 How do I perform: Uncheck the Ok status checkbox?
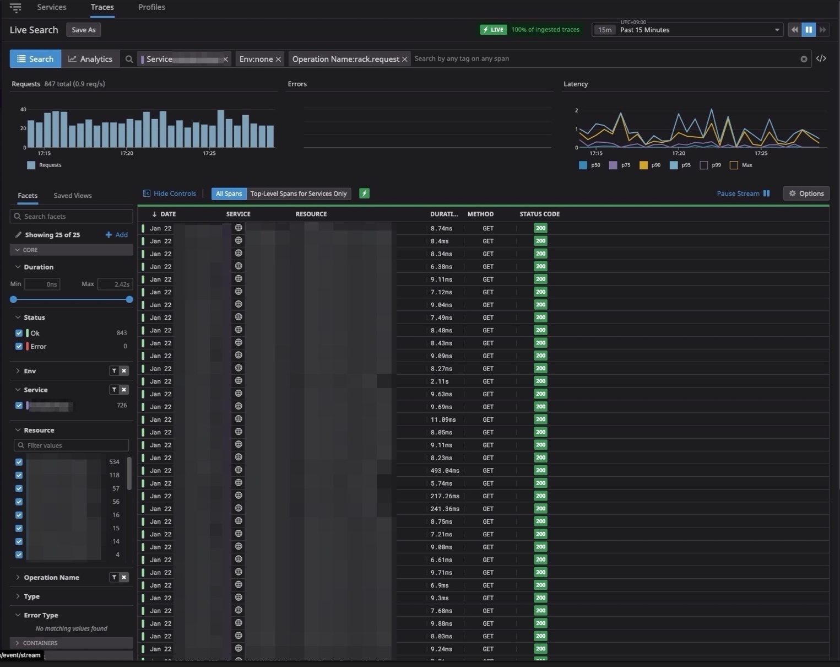point(19,333)
